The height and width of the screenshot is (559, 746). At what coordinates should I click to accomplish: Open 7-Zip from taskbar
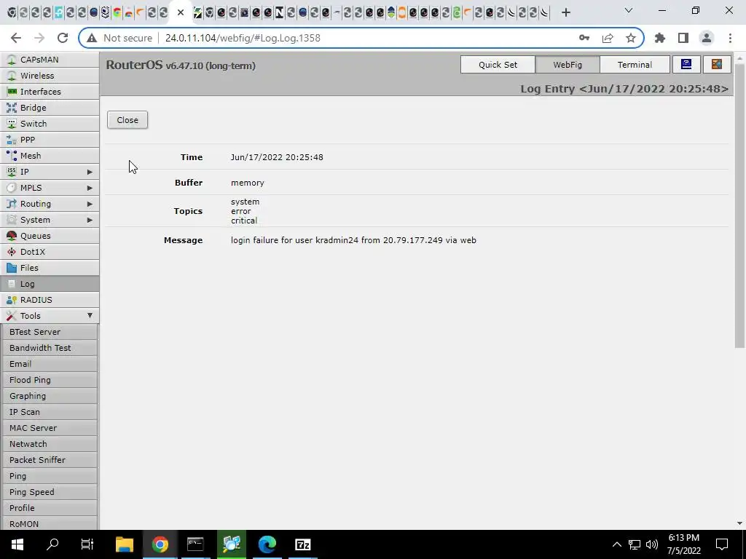pyautogui.click(x=302, y=544)
